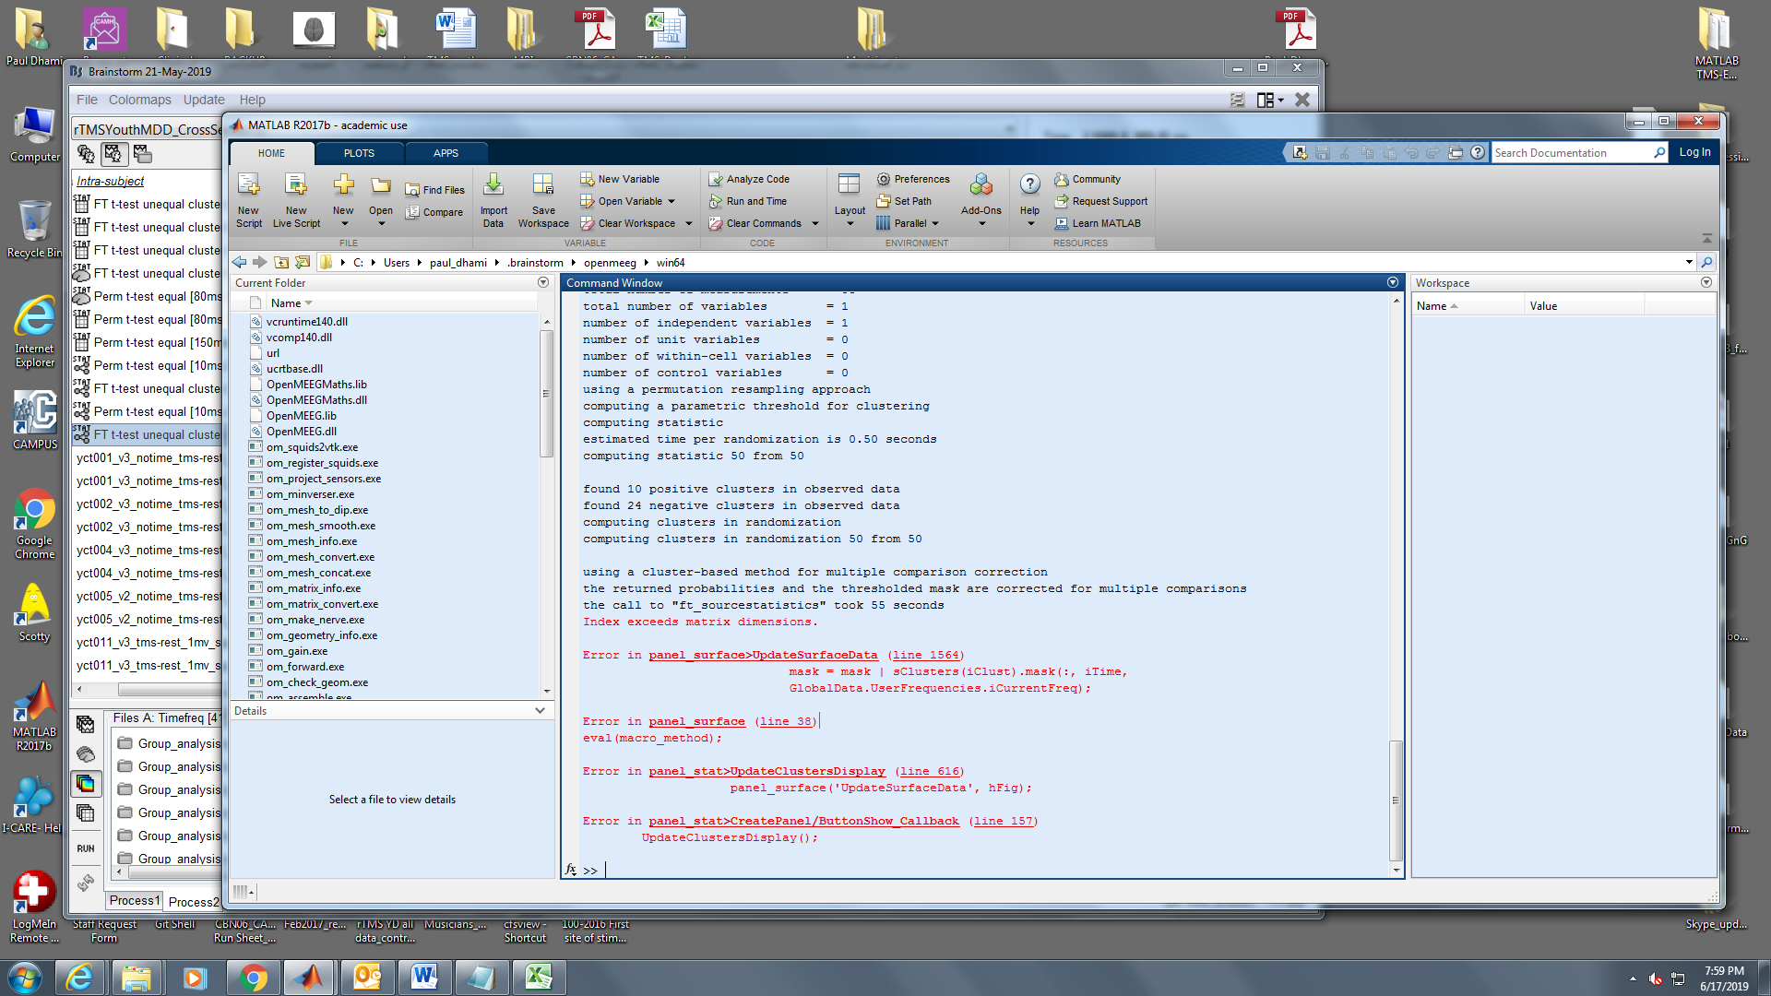Toggle Brainstorm functional data subjects view
Screen dimensions: 1771x996
113,154
